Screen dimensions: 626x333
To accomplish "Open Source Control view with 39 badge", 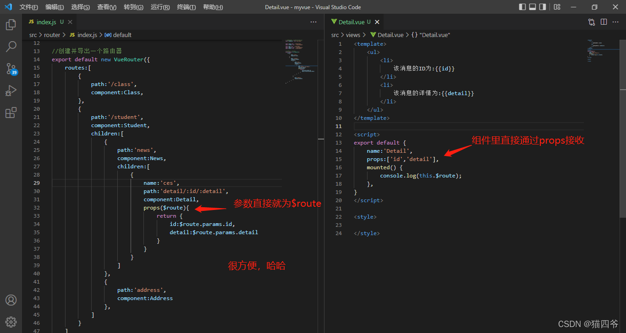I will (11, 69).
